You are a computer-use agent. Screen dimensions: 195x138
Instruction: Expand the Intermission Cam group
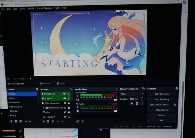43,107
